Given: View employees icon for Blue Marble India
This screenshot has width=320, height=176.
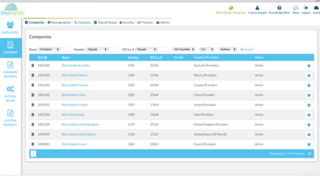Looking at the screenshot, I should [309, 115].
